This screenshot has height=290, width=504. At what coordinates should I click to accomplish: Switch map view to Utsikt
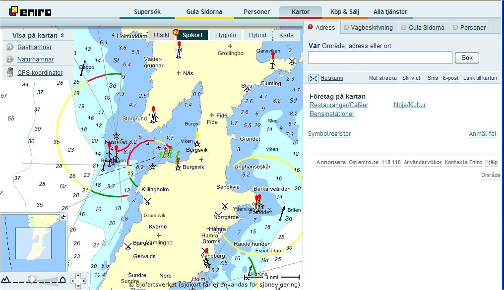coord(161,35)
